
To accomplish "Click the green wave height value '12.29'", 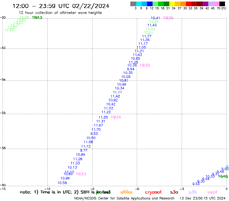I will click(150, 29).
